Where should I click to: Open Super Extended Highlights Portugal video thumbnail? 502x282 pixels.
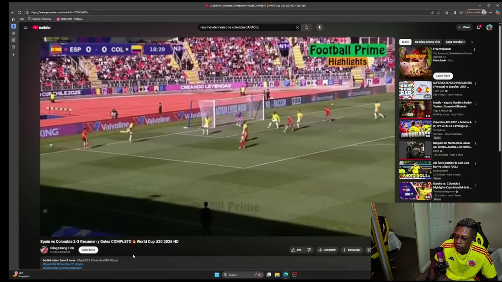click(x=415, y=90)
